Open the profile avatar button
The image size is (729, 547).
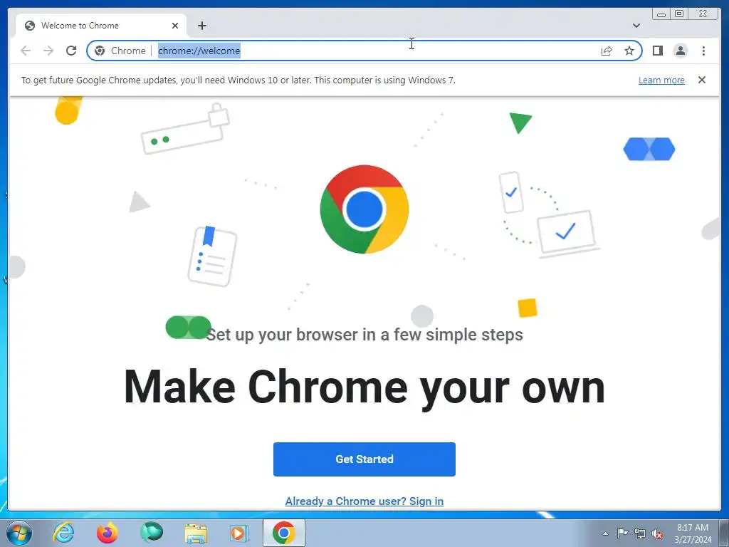[680, 51]
